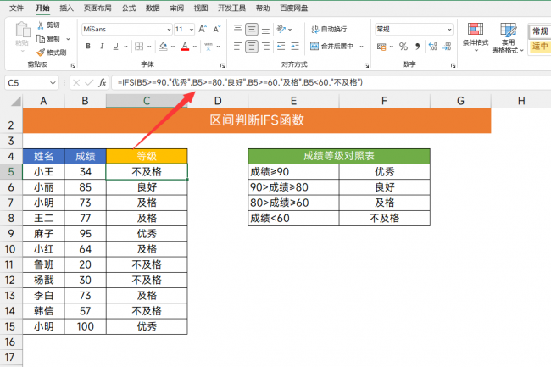
Task: Apply Comma style
Action: point(417,47)
